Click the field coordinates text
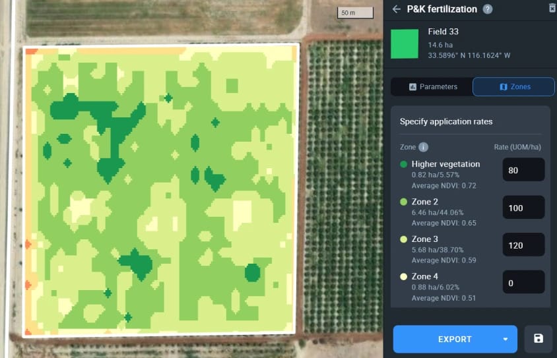Viewport: 557px width, 358px height. point(469,55)
